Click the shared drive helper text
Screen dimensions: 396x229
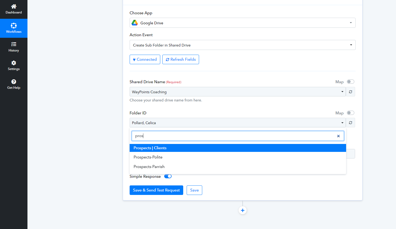(166, 100)
